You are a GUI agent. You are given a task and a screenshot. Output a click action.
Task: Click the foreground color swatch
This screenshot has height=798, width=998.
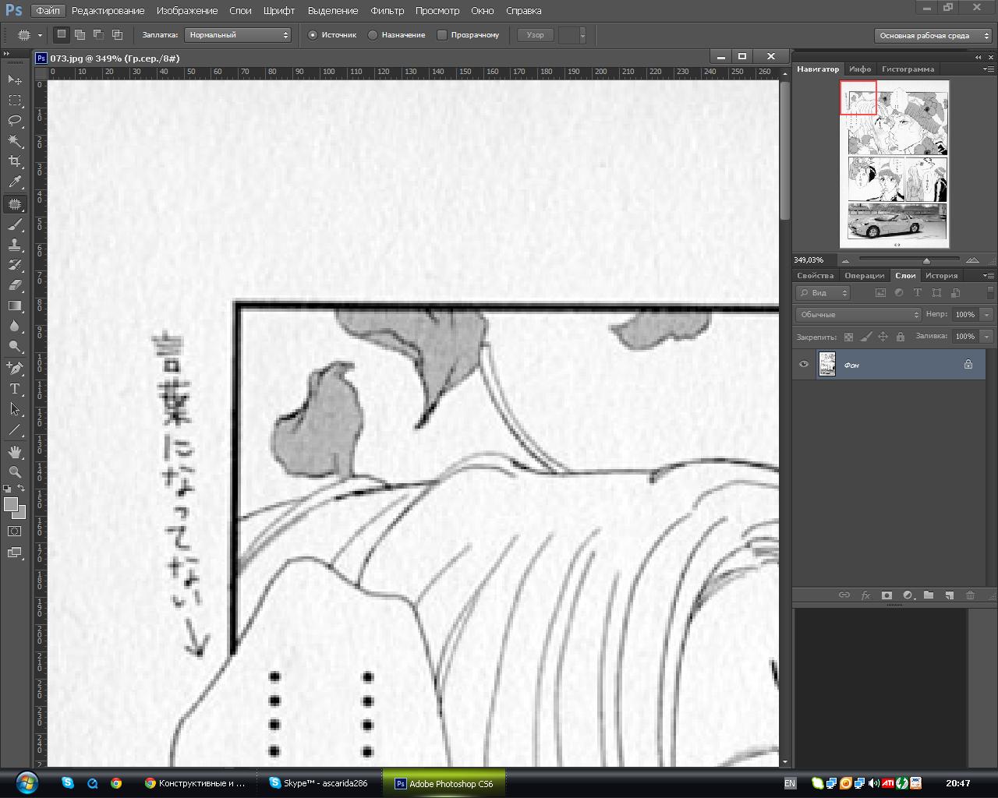[10, 504]
